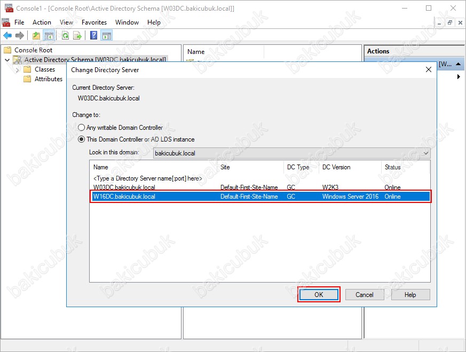Image resolution: width=466 pixels, height=352 pixels.
Task: Minimize the inner MMC child window
Action: click(x=439, y=22)
